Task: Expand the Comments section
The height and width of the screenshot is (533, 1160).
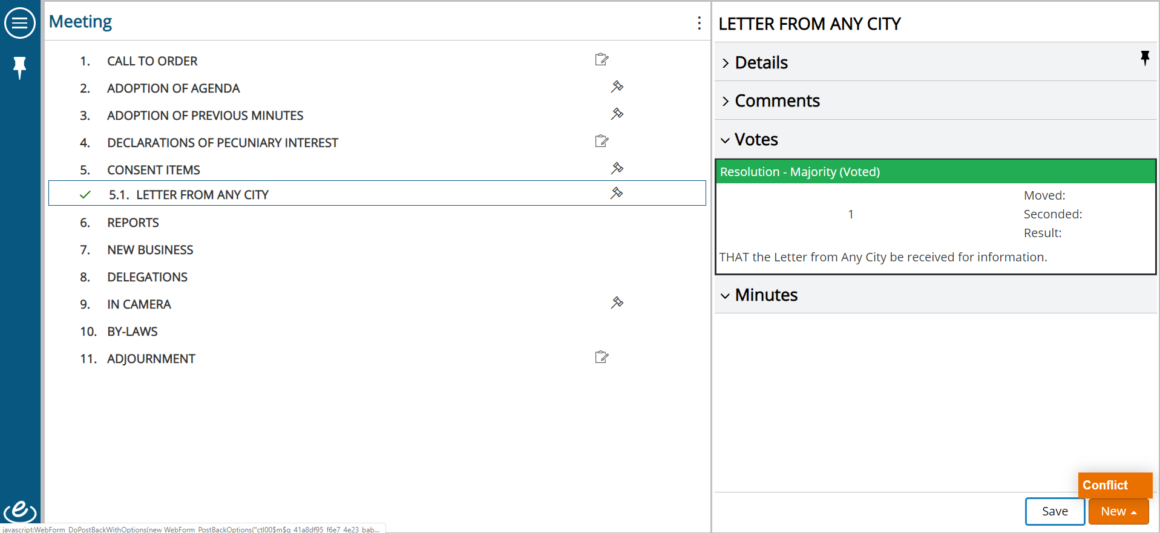Action: [x=776, y=100]
